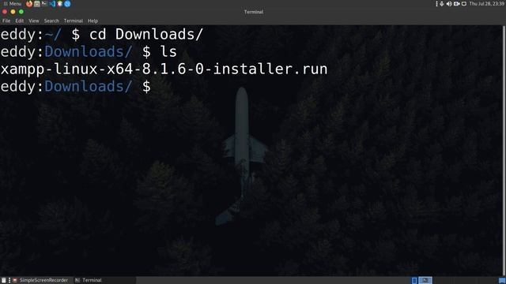The image size is (506, 284).
Task: Click the xampp-linux-x64-8.1.6-0-installer.run filename
Action: tap(164, 69)
